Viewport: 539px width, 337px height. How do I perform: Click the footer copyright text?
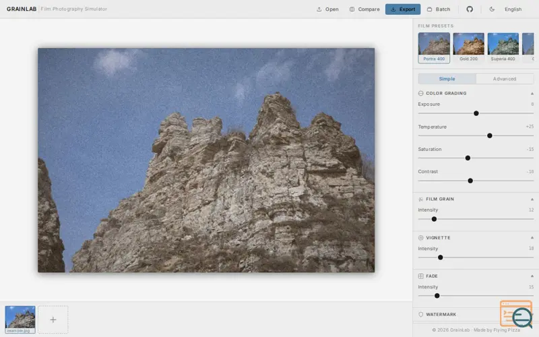476,330
